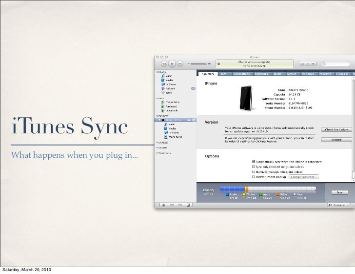Screen dimensions: 355x274
Task: Enable Encrypt iPhone backup checkbox
Action: [x=254, y=177]
